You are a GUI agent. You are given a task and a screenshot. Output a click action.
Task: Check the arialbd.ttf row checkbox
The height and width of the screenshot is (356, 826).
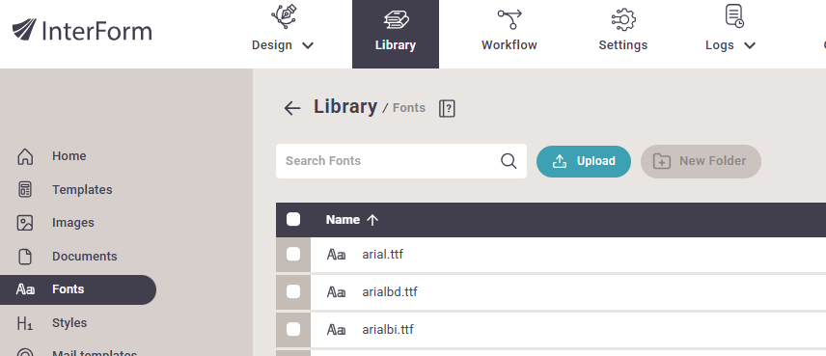tap(293, 291)
